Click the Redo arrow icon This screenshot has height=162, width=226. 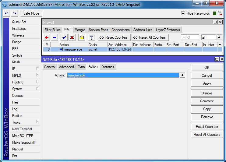point(14,13)
